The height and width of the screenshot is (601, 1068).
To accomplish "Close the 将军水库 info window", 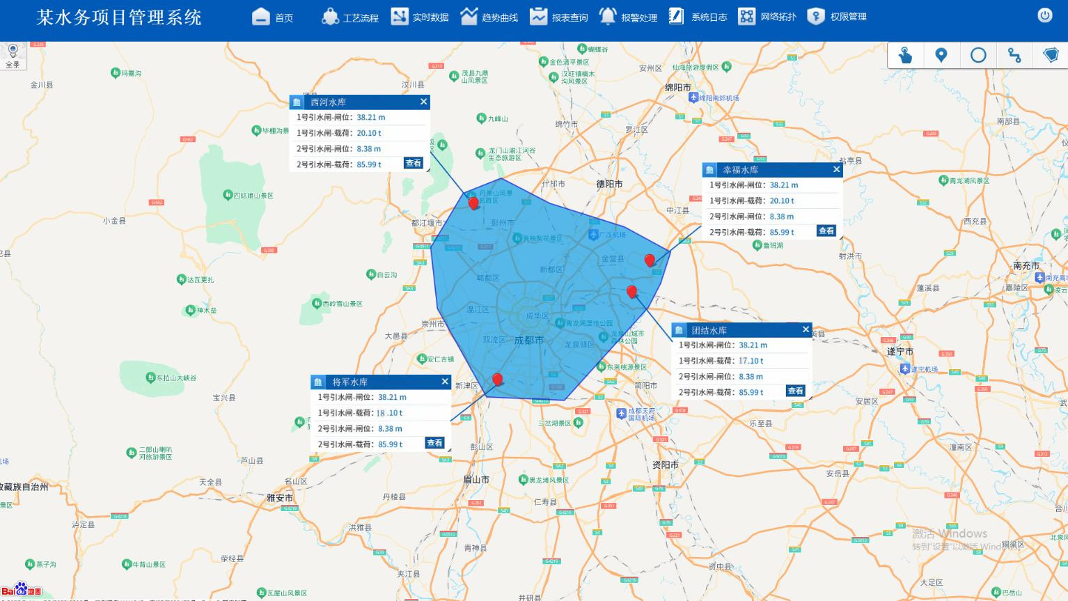I will [445, 382].
